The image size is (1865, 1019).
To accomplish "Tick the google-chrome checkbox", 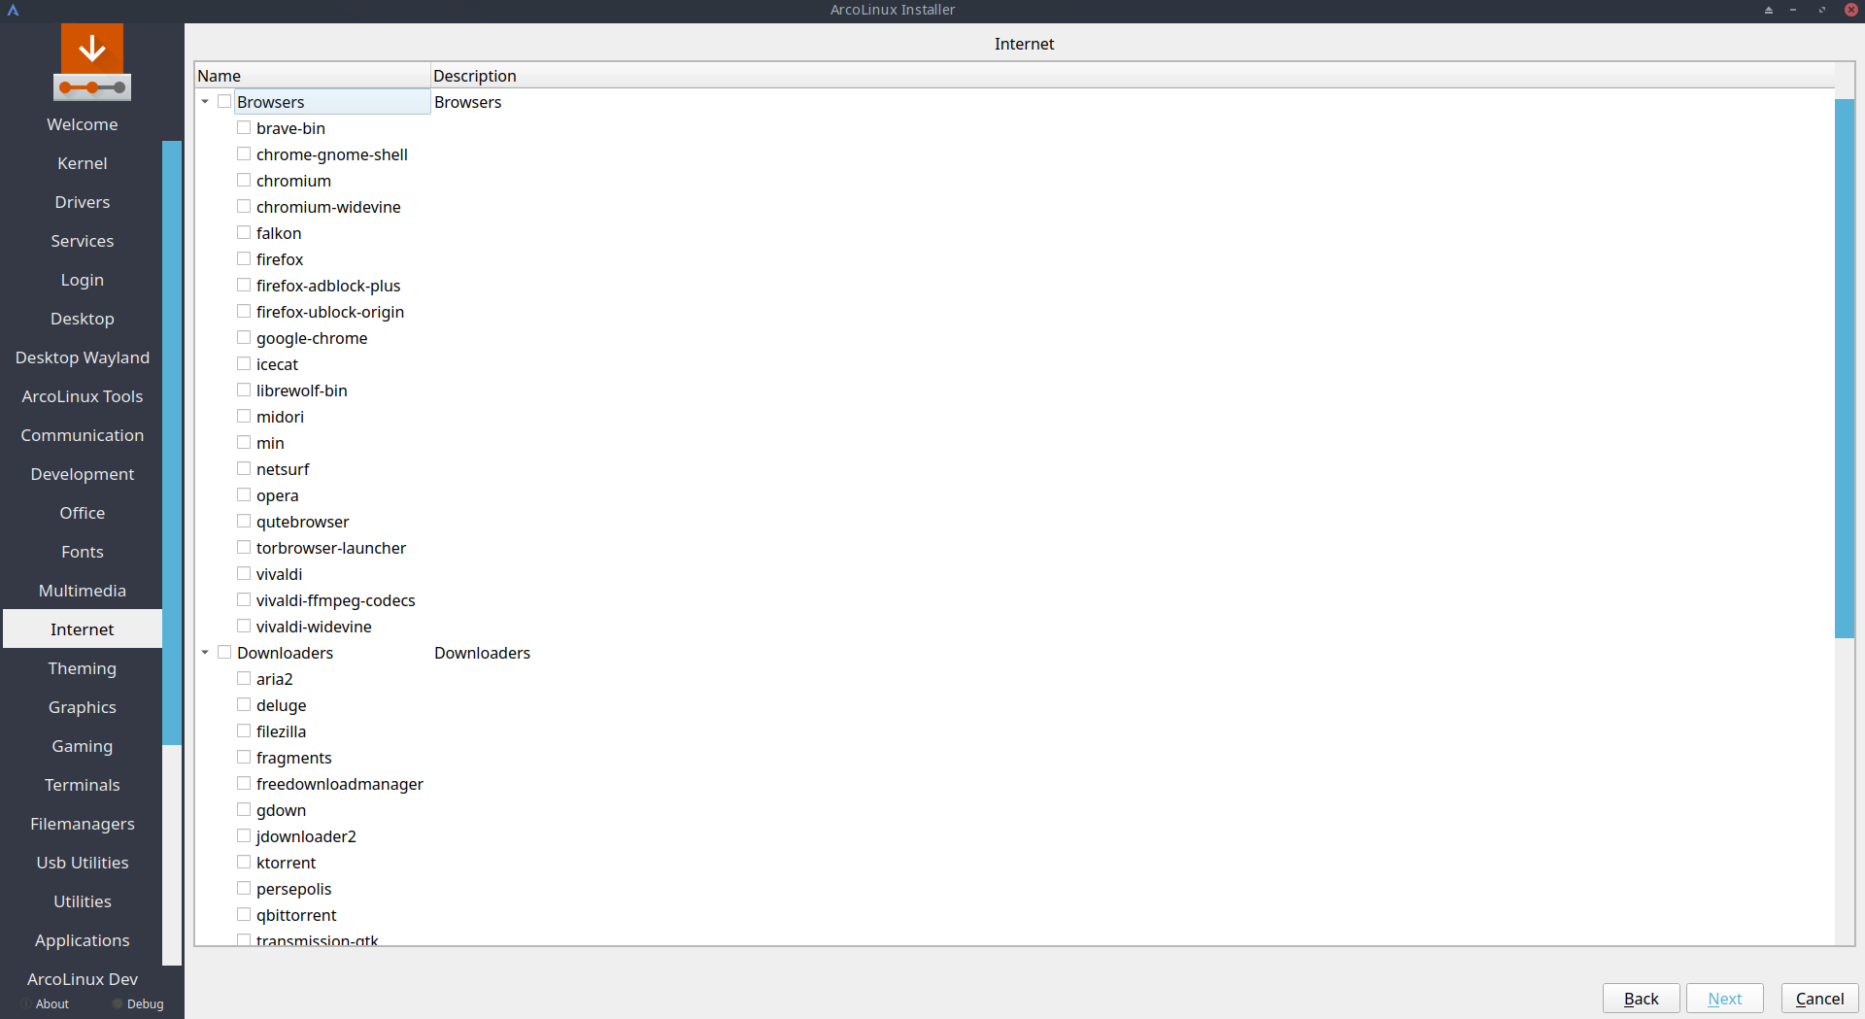I will pos(244,337).
